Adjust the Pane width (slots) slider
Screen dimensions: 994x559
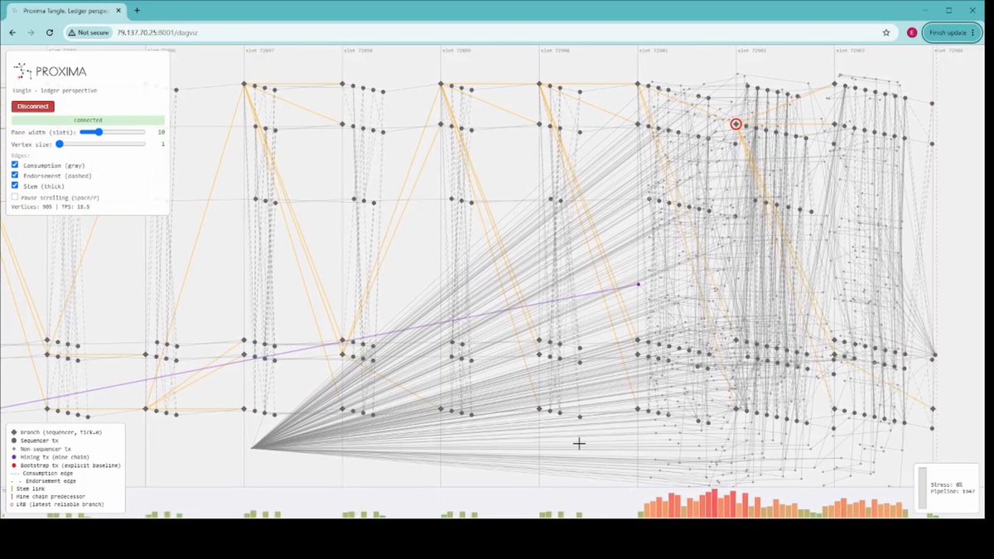coord(112,132)
